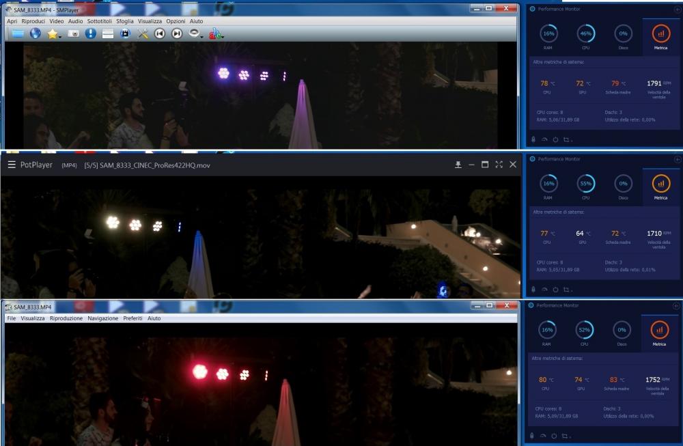Expand the subtitle 'abc' dropdown in SMPlayer
The width and height of the screenshot is (683, 446).
pyautogui.click(x=221, y=36)
